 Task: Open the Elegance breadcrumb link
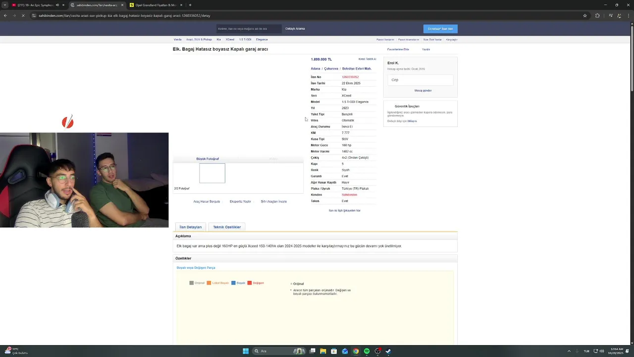tap(262, 39)
